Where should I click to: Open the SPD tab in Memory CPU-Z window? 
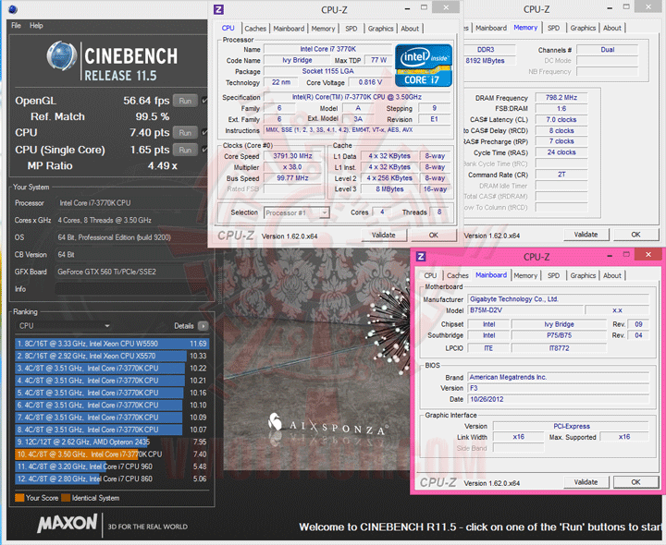click(x=553, y=28)
